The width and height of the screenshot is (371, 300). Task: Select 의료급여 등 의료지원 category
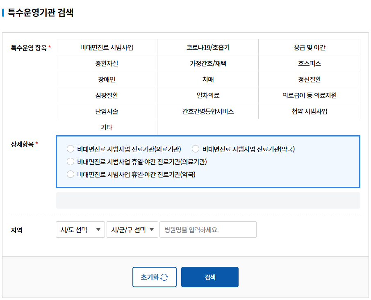coord(309,95)
